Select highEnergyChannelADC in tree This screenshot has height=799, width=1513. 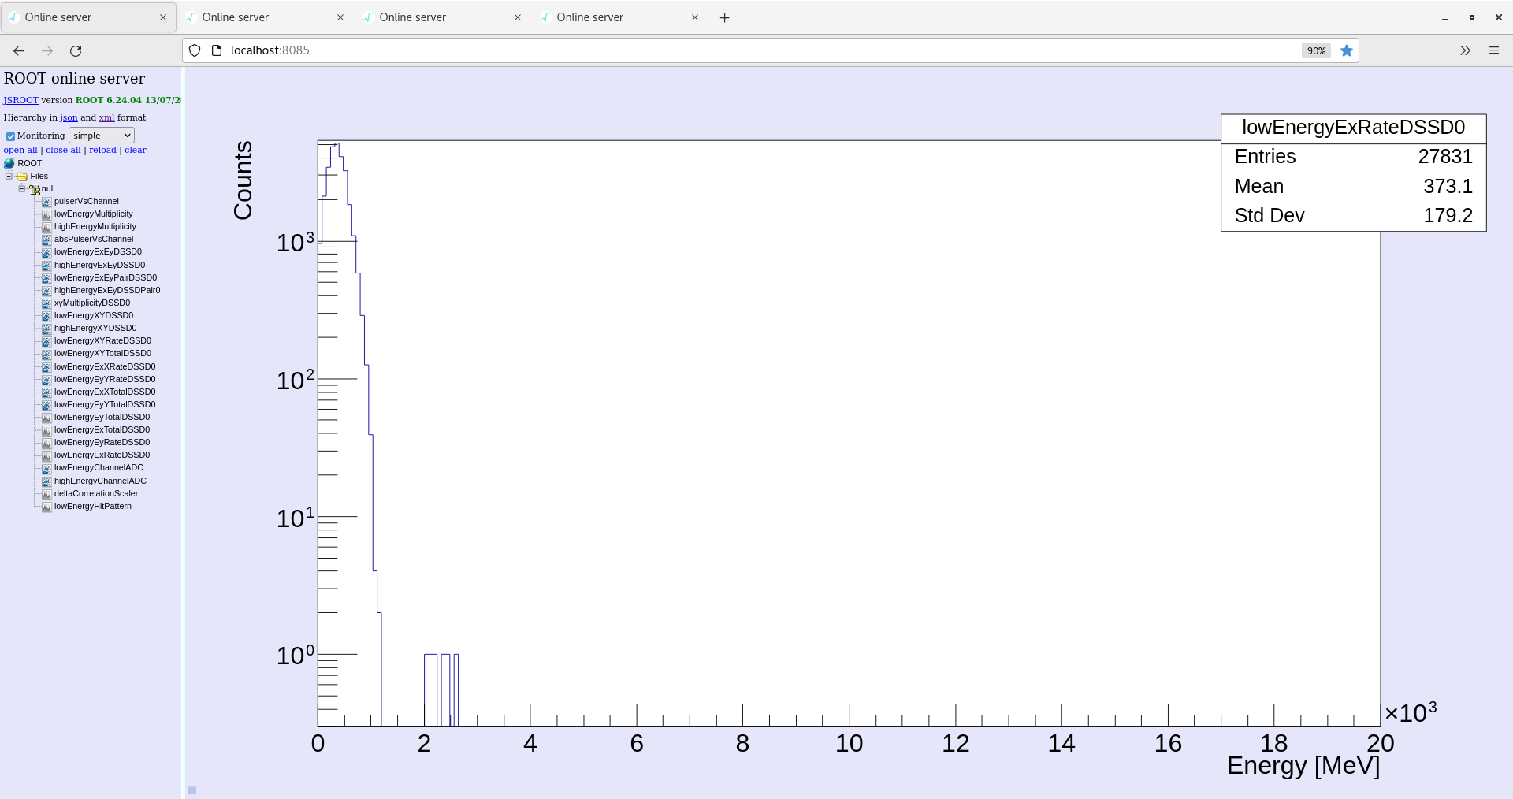[100, 481]
